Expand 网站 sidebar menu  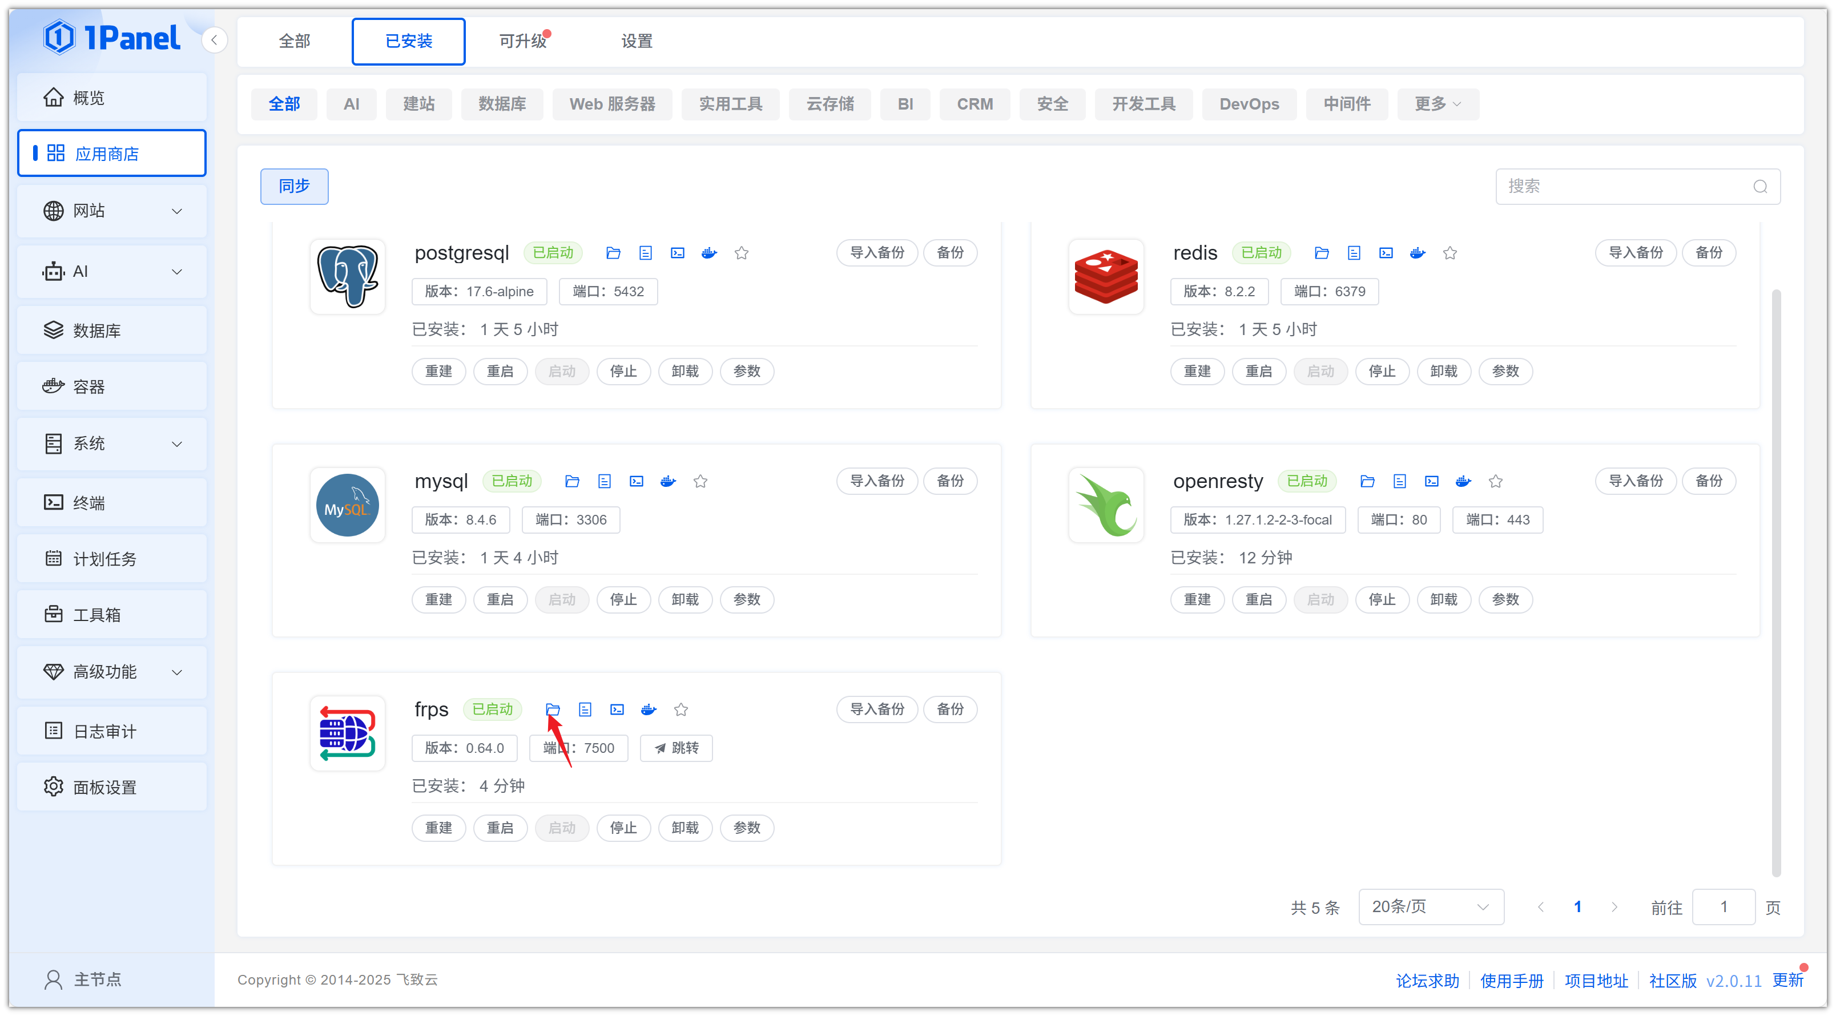tap(112, 211)
